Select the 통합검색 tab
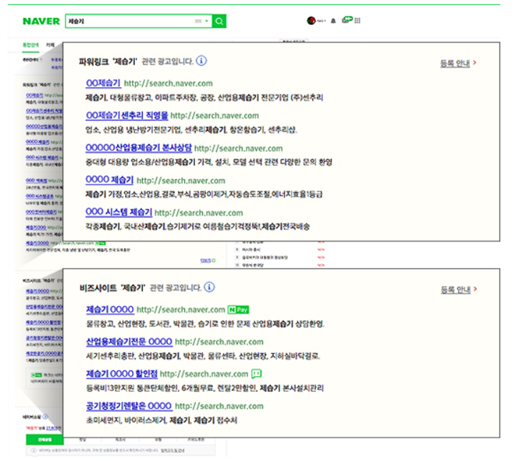Viewport: 518px width, 461px height. pos(31,45)
